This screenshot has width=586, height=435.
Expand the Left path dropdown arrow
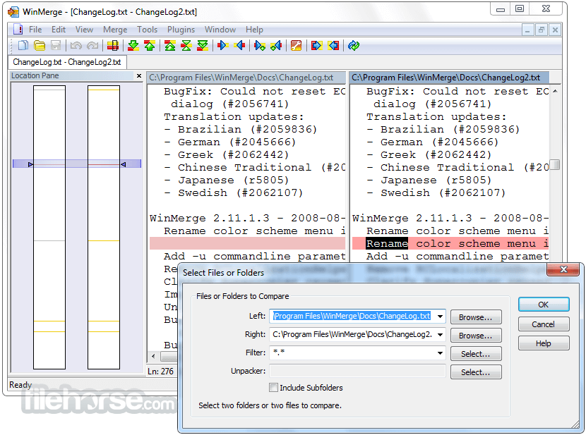tap(441, 317)
